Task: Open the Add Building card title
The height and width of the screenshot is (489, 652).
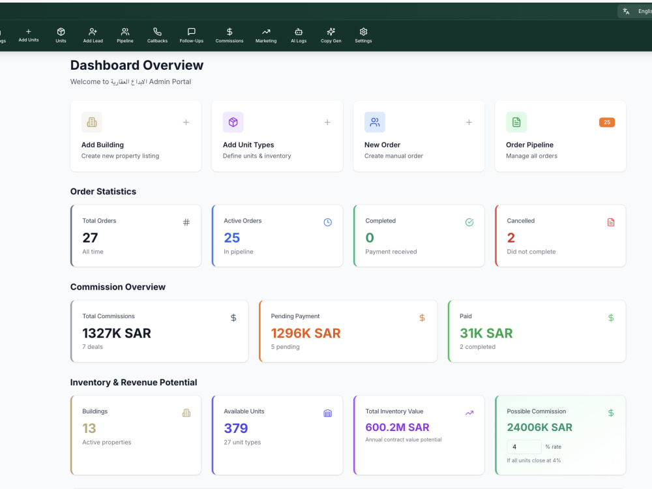Action: (x=102, y=145)
